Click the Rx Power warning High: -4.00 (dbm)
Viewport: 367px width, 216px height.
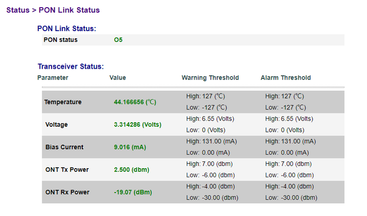[x=211, y=186]
